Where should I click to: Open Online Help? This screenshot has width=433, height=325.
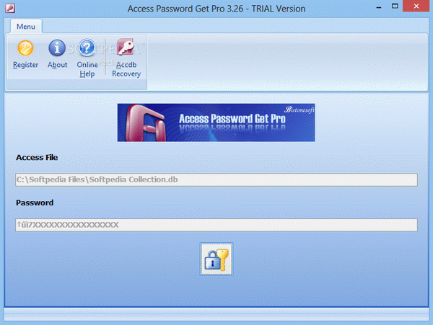[x=87, y=58]
